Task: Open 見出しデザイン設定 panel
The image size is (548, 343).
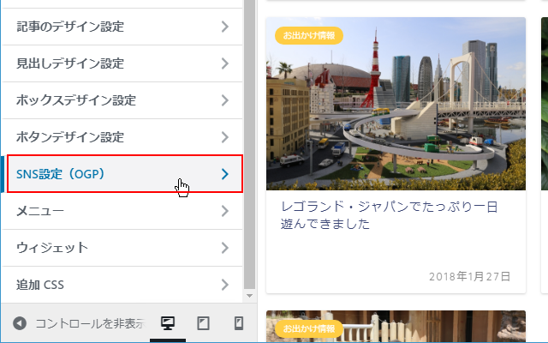Action: pos(122,63)
